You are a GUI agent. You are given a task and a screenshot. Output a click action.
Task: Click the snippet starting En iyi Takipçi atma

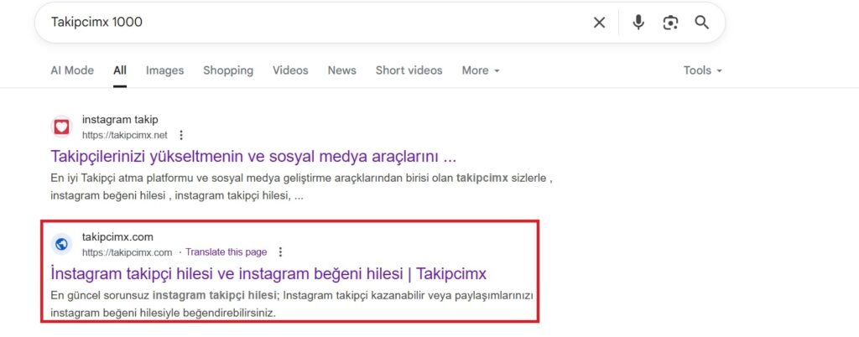[x=301, y=187]
